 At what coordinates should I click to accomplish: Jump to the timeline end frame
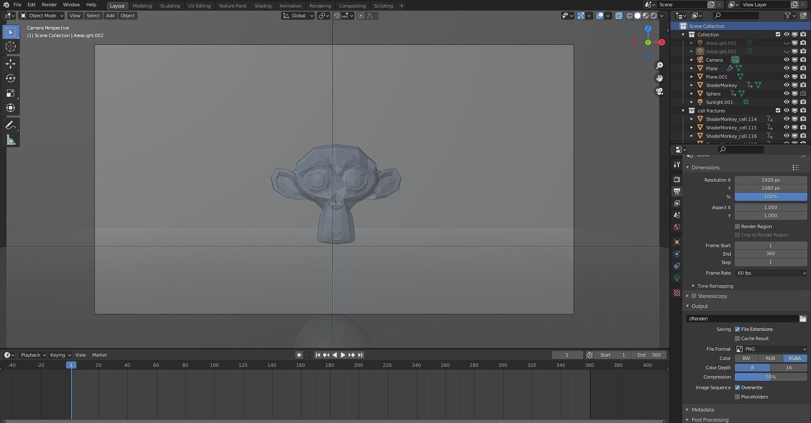(x=360, y=355)
